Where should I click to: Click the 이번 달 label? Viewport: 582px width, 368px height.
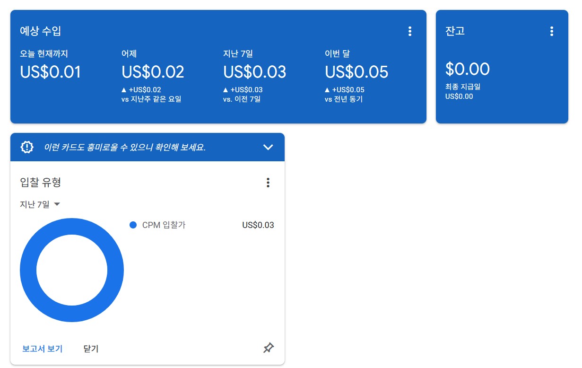point(337,54)
